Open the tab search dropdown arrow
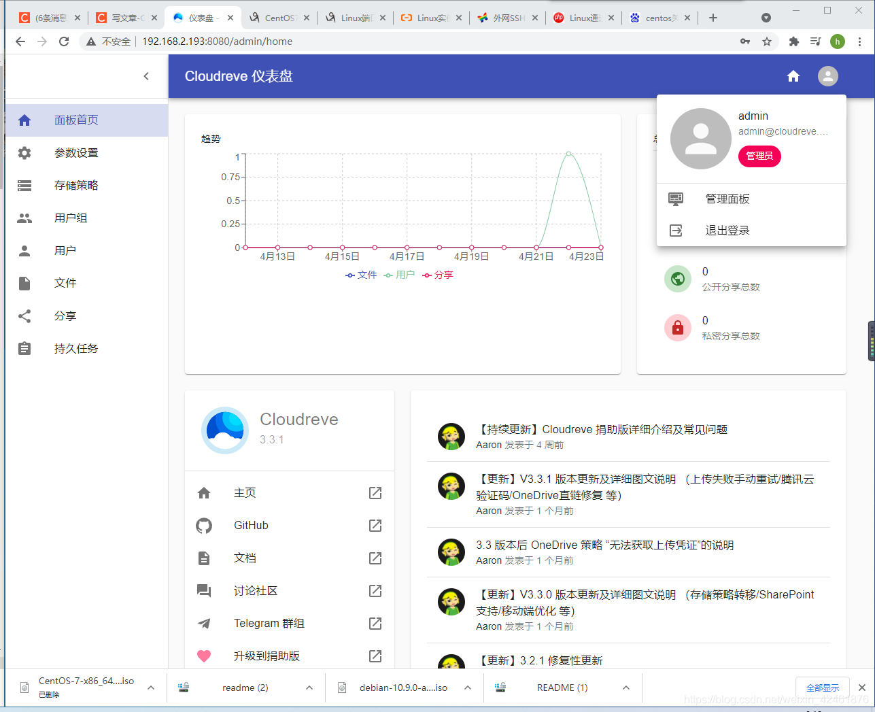 click(766, 18)
